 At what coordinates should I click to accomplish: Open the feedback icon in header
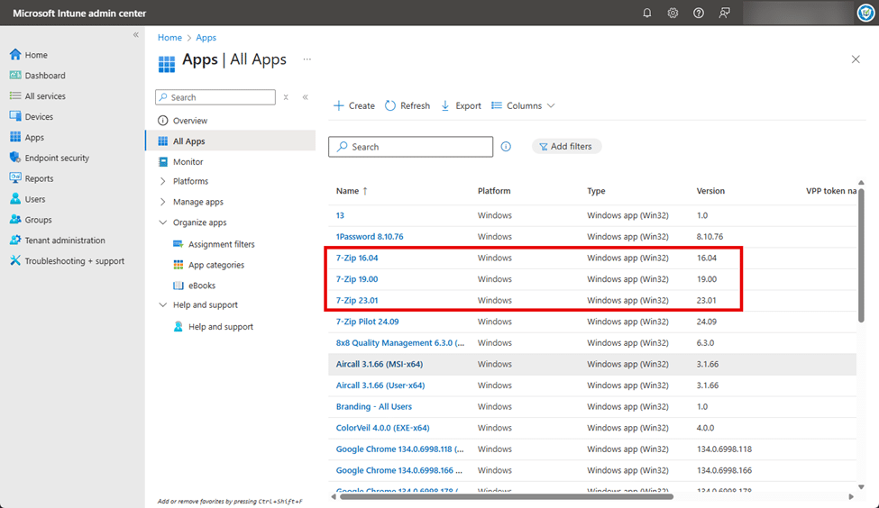click(x=725, y=14)
